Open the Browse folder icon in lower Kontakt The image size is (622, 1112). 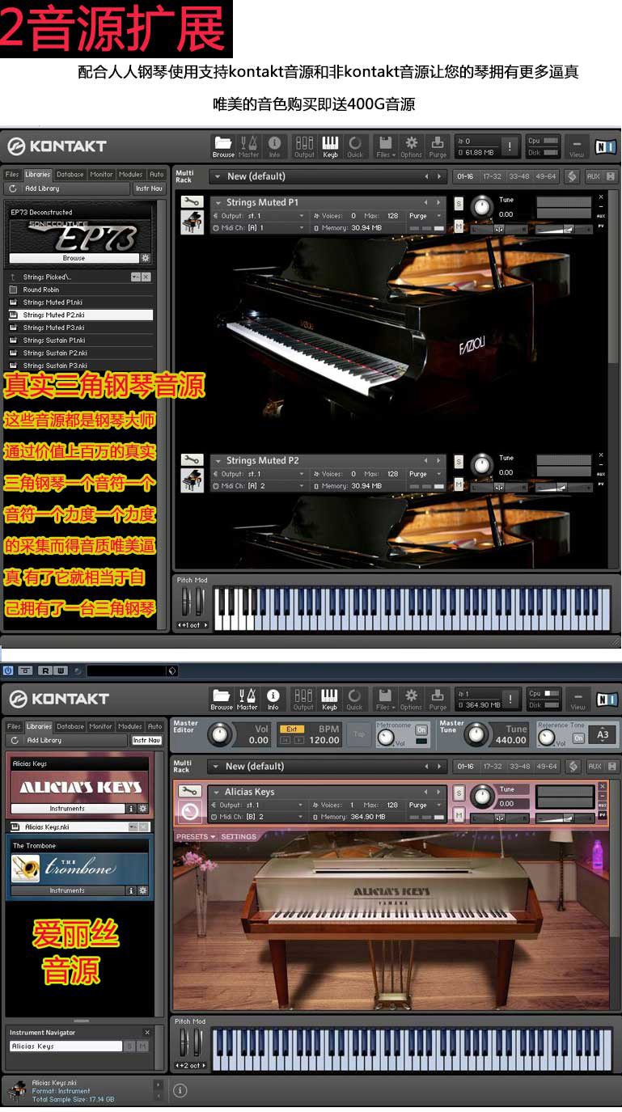(x=222, y=698)
